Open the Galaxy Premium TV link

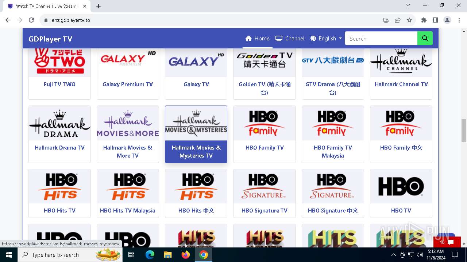point(128,84)
